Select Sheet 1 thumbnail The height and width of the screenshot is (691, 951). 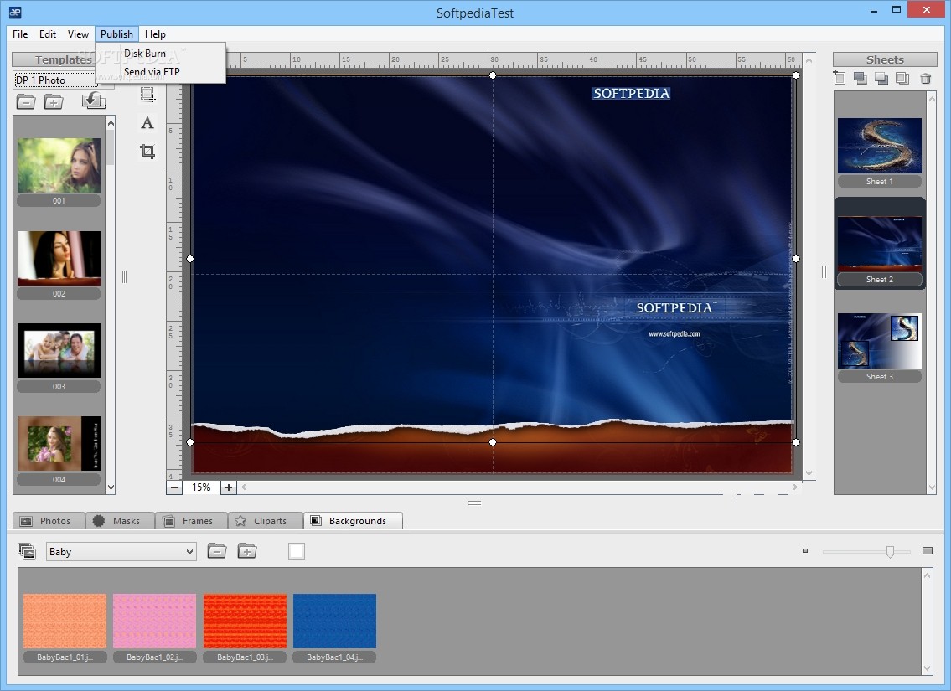[880, 146]
